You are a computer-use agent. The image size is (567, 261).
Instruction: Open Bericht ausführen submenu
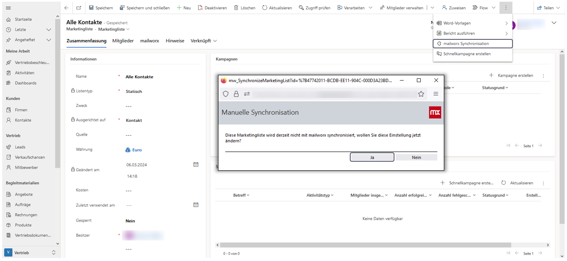tap(473, 33)
